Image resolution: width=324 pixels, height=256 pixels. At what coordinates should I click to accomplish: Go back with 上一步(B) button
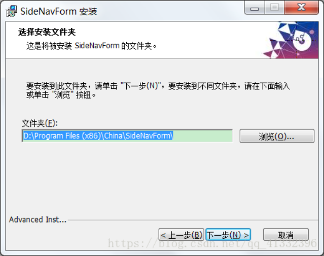tap(181, 235)
